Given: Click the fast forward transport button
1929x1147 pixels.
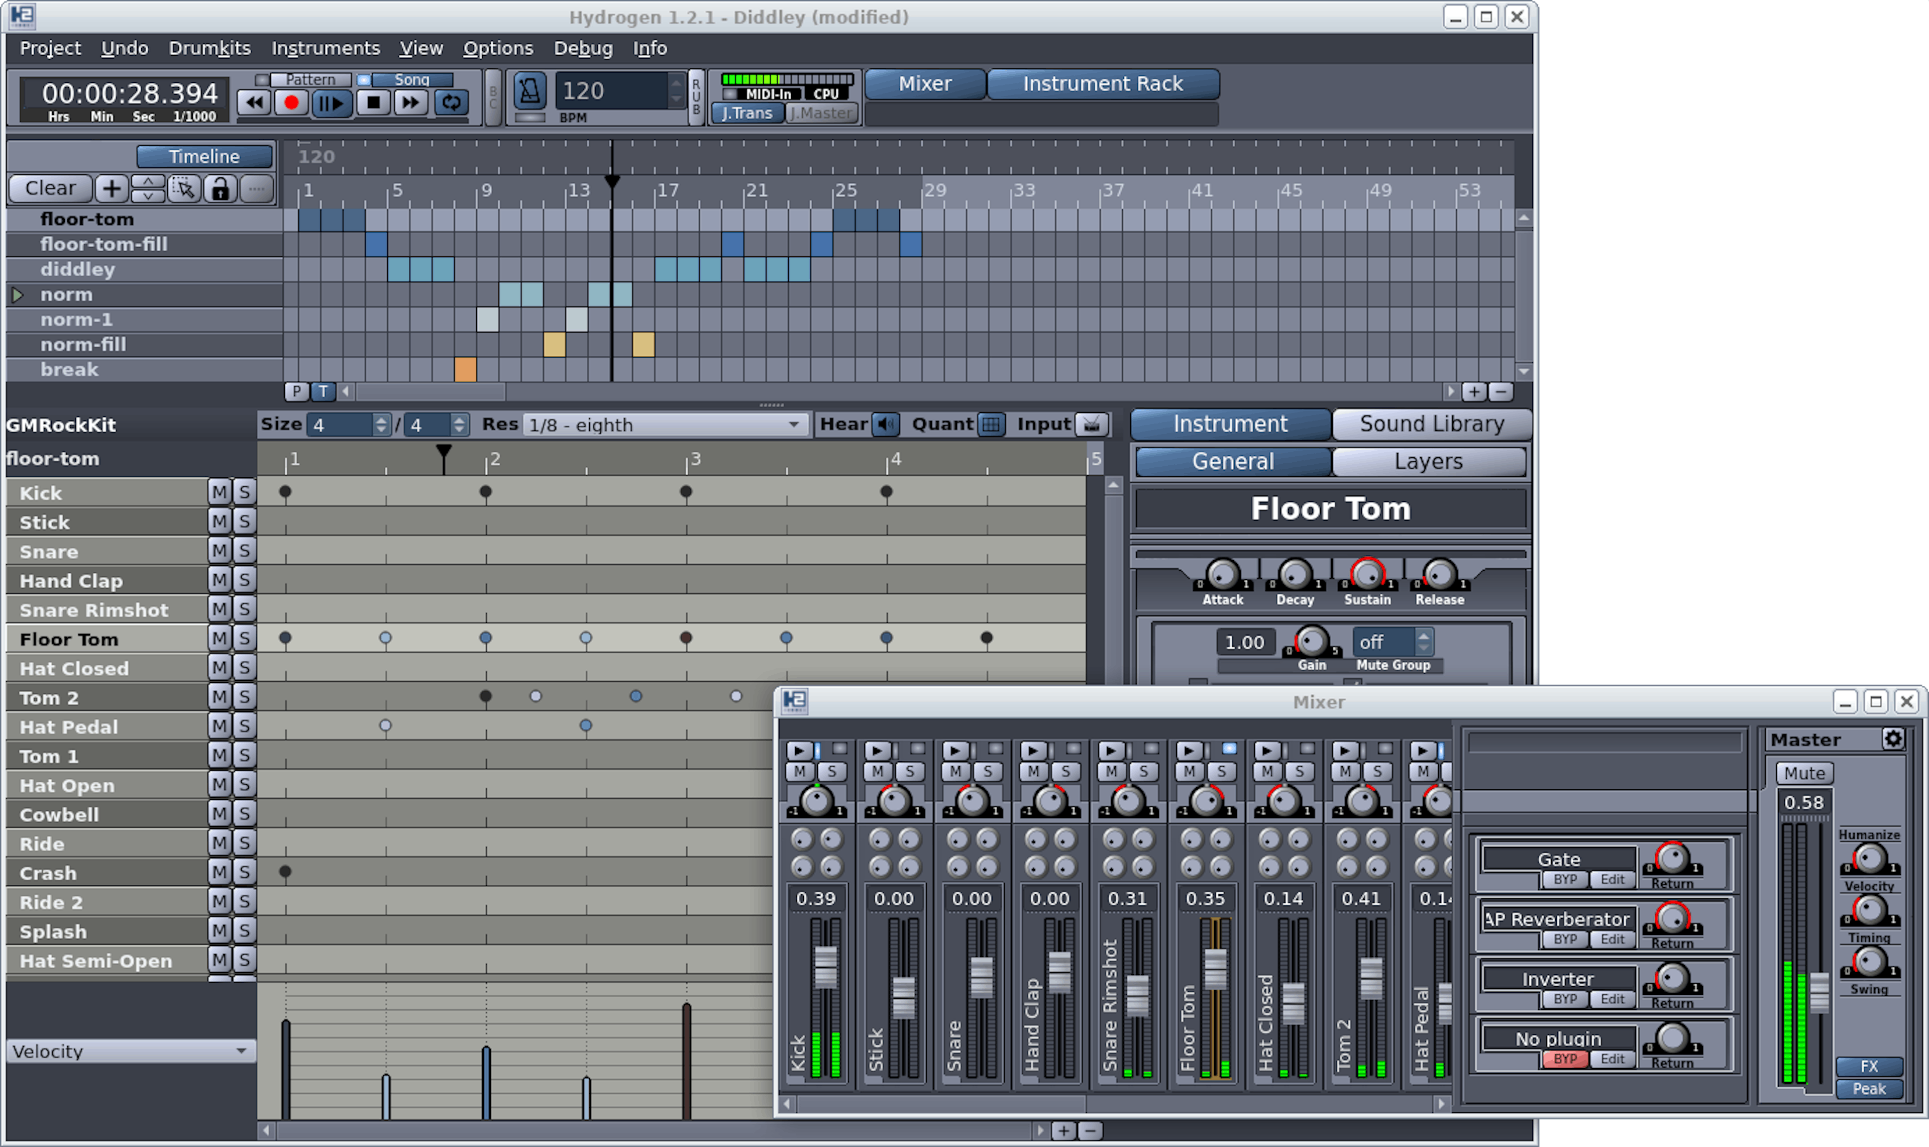Looking at the screenshot, I should pyautogui.click(x=410, y=103).
